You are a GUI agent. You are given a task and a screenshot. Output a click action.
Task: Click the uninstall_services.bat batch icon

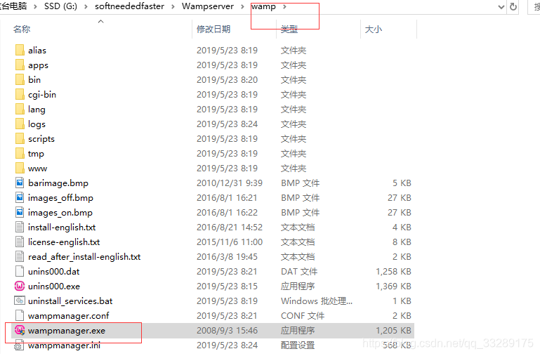pos(20,301)
